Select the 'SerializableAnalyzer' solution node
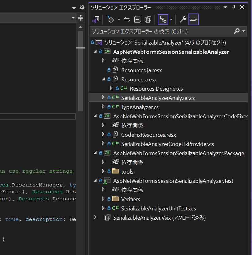Screen dimensions: 252x255 click(165, 43)
